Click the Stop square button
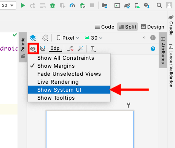The image size is (175, 148). (x=92, y=5)
